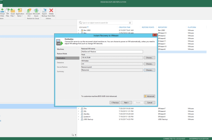Sort by the Creation Time column
Screen dimensions: 212x140
pyautogui.click(x=124, y=27)
